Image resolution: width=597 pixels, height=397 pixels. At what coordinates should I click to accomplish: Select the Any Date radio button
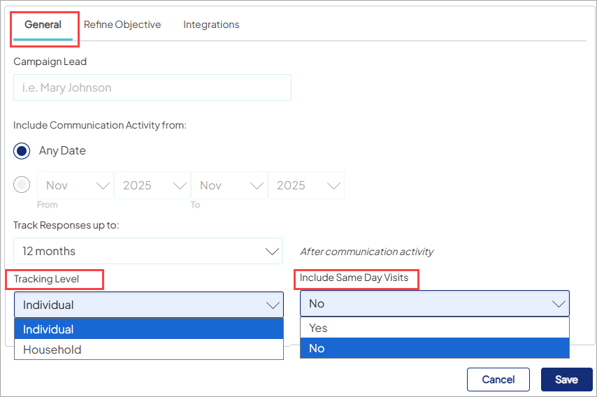(22, 150)
